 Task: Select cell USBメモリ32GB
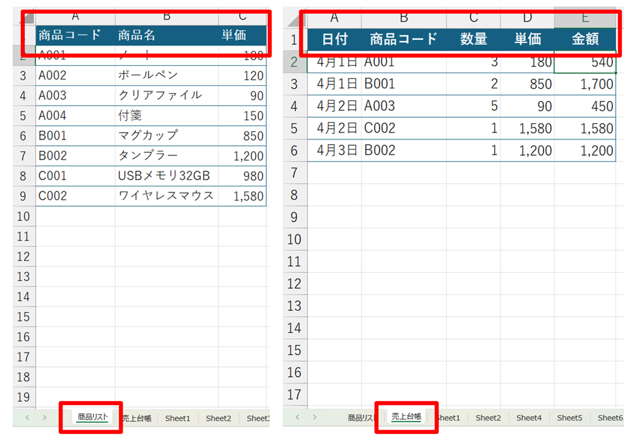point(167,176)
